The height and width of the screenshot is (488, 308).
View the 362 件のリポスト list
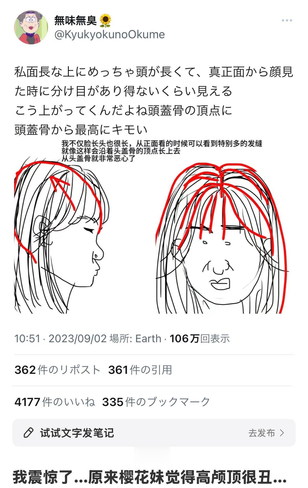coord(57,370)
